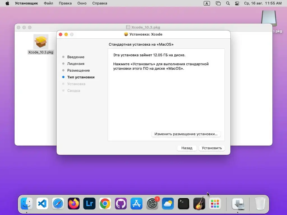Click the Установить button

(212, 148)
